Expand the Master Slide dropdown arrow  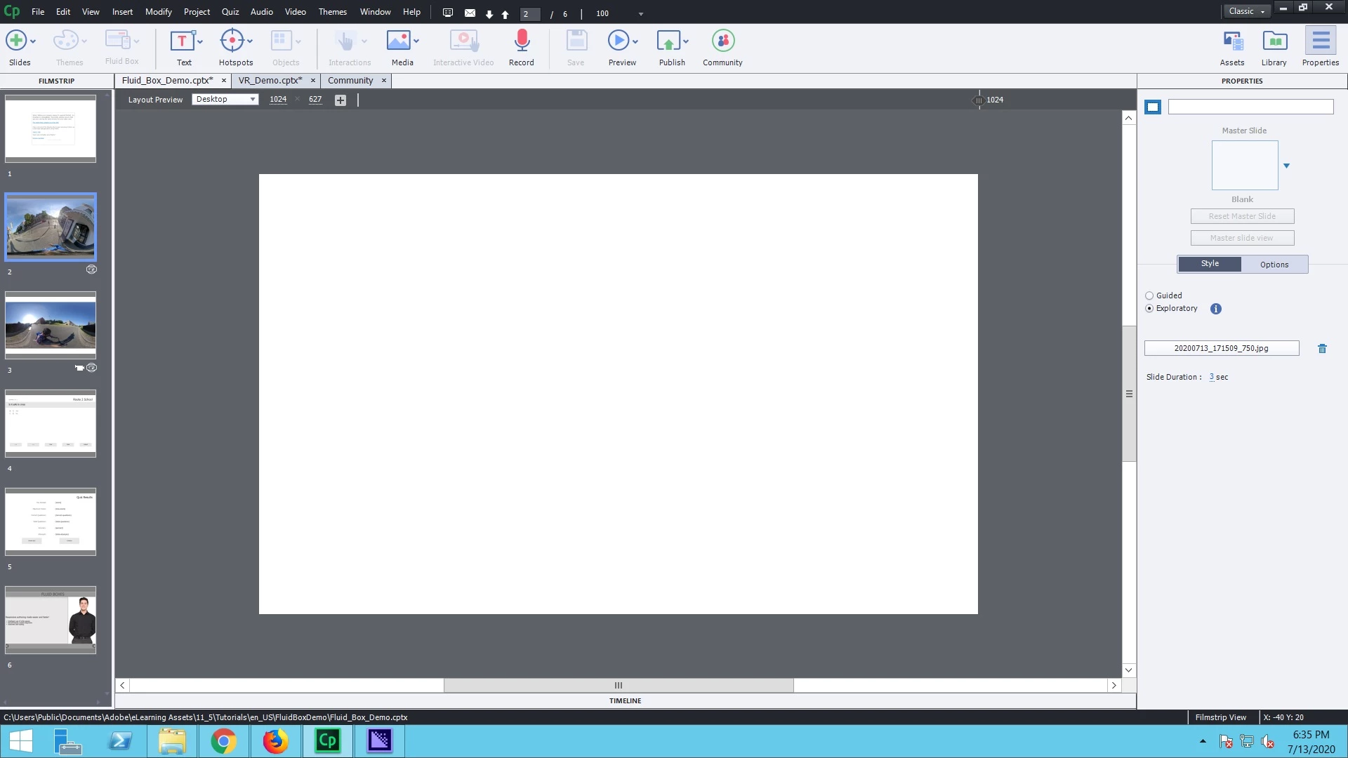(x=1286, y=166)
